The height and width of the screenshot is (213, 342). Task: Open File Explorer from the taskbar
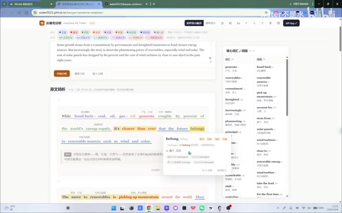[158, 208]
